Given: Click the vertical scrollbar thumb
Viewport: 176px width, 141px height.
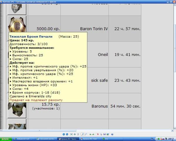Looking at the screenshot, I should [x=175, y=48].
